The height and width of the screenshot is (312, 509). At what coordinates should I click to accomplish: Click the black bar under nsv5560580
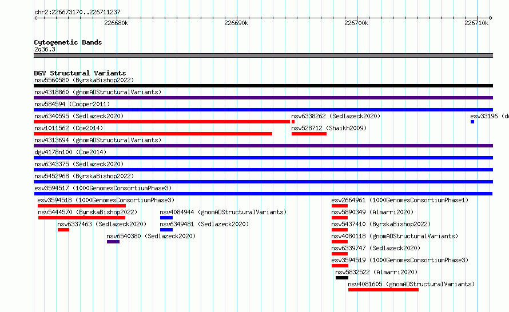click(x=263, y=86)
